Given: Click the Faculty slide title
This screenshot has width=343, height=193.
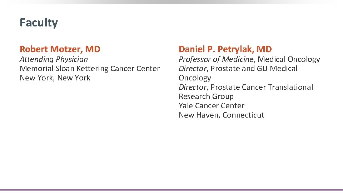Looking at the screenshot, I should coord(39,23).
